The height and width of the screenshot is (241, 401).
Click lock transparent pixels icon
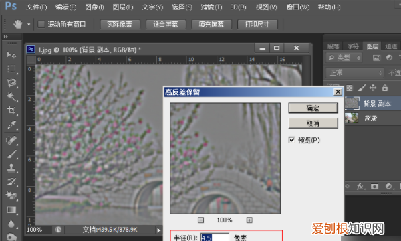[x=350, y=88]
